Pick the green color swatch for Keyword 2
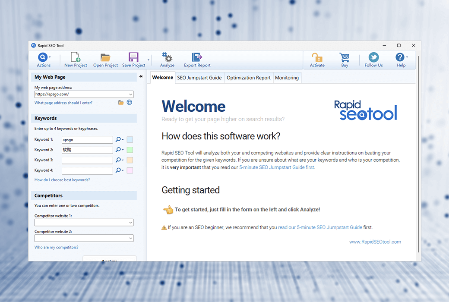 [x=130, y=150]
